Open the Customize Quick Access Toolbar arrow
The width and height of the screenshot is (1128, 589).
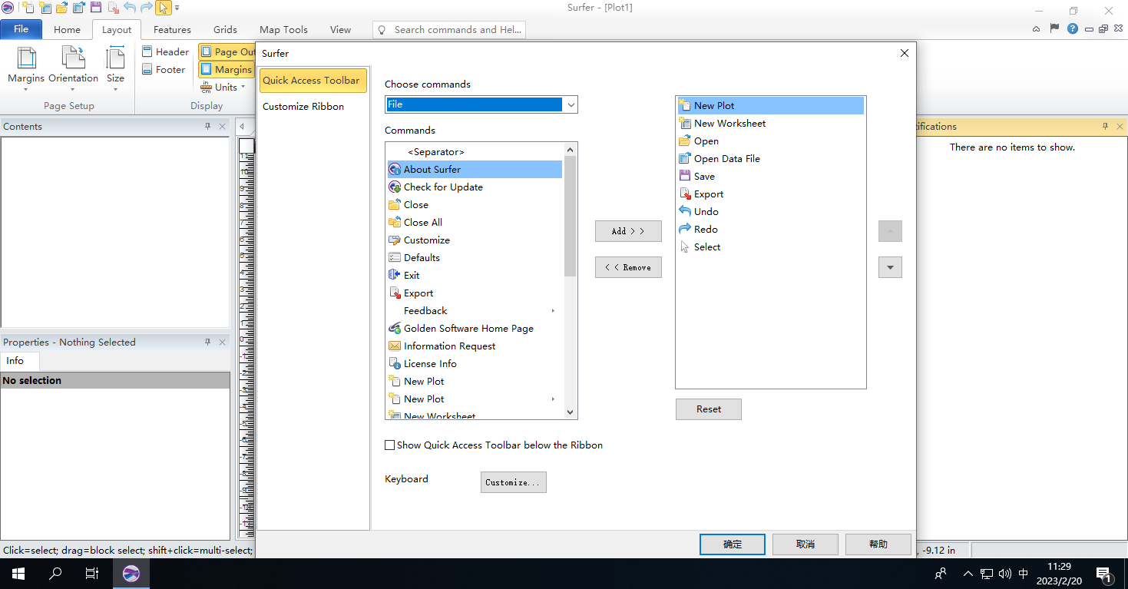pos(177,8)
